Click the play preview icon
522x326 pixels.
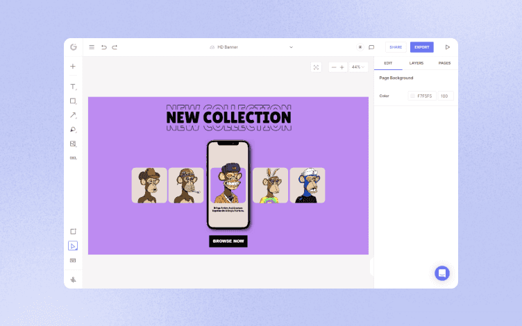[448, 47]
